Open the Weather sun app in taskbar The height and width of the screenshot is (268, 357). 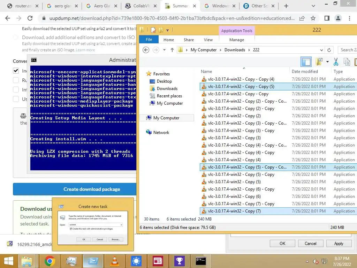[136, 261]
